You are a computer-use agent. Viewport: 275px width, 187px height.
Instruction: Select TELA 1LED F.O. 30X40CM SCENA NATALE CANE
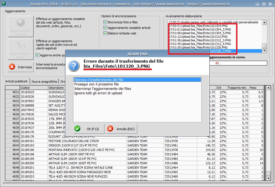(x=81, y=168)
